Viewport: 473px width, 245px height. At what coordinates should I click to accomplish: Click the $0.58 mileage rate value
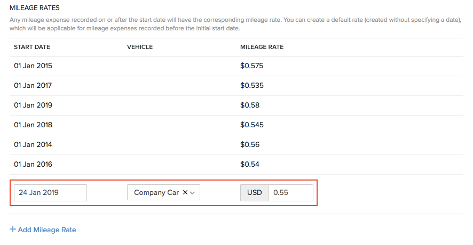coord(250,105)
